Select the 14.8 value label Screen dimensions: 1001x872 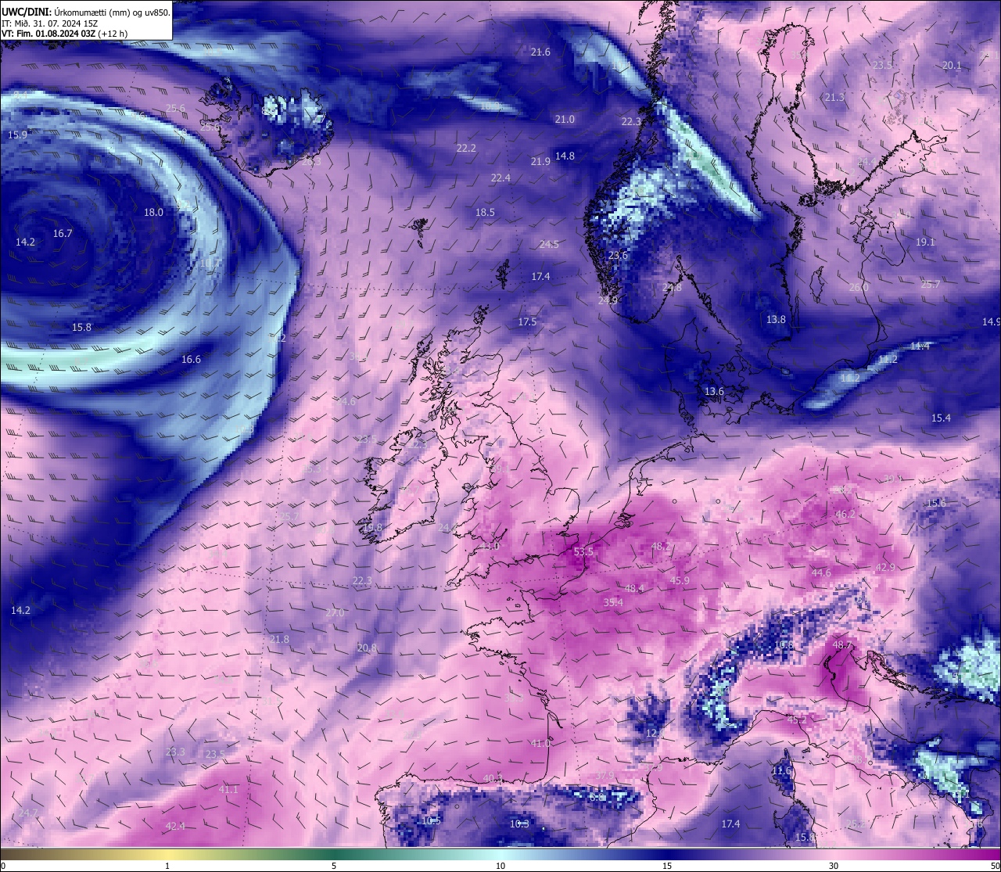(x=565, y=156)
